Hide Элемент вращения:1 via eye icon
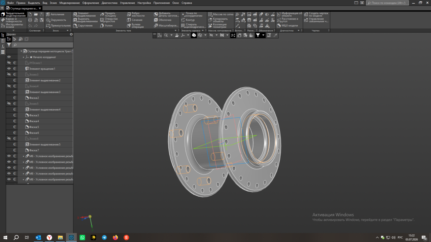431x242 pixels. click(x=9, y=69)
